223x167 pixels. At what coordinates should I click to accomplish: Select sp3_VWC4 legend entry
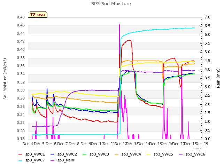pyautogui.click(x=128, y=154)
